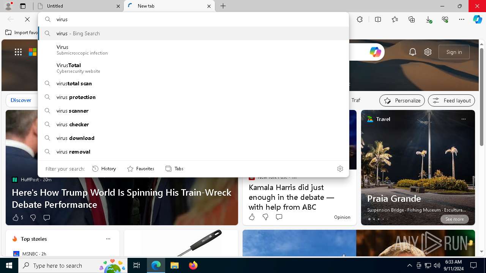Dislike the HuffPost Trump article
486x273 pixels.
(33, 217)
